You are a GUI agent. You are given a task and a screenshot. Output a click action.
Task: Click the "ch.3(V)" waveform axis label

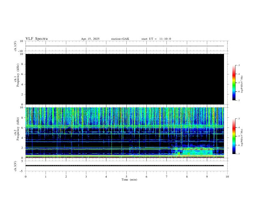pos(16,166)
